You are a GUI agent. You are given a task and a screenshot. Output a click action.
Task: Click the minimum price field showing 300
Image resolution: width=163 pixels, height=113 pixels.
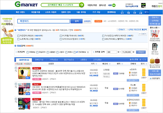tap(112, 52)
